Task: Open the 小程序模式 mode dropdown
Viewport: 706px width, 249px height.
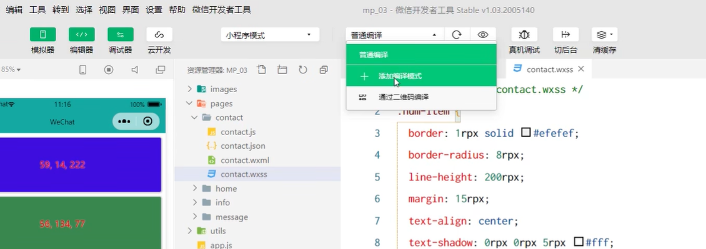Action: click(x=270, y=34)
